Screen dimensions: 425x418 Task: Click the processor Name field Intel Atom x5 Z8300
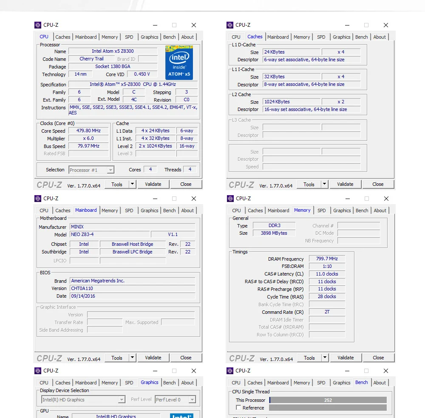(113, 51)
